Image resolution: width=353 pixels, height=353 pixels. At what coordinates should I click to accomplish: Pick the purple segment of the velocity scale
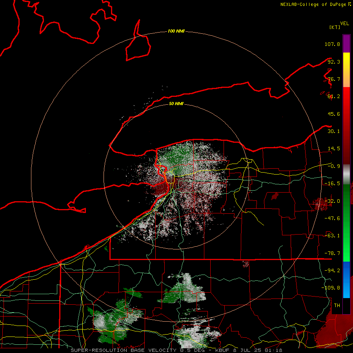[x=346, y=44]
